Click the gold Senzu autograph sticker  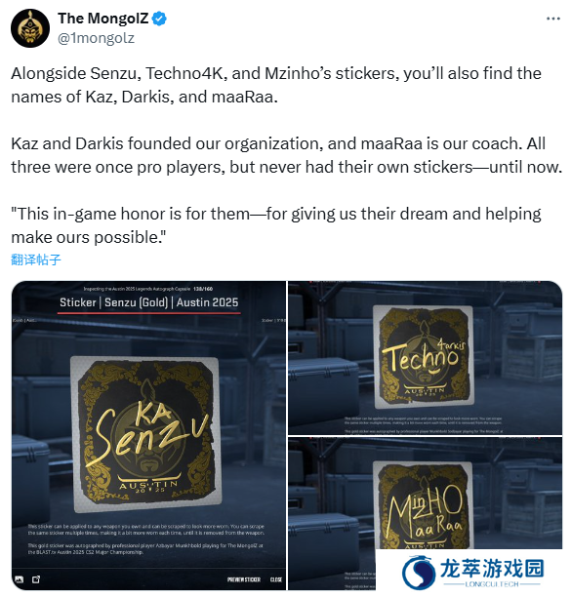147,434
